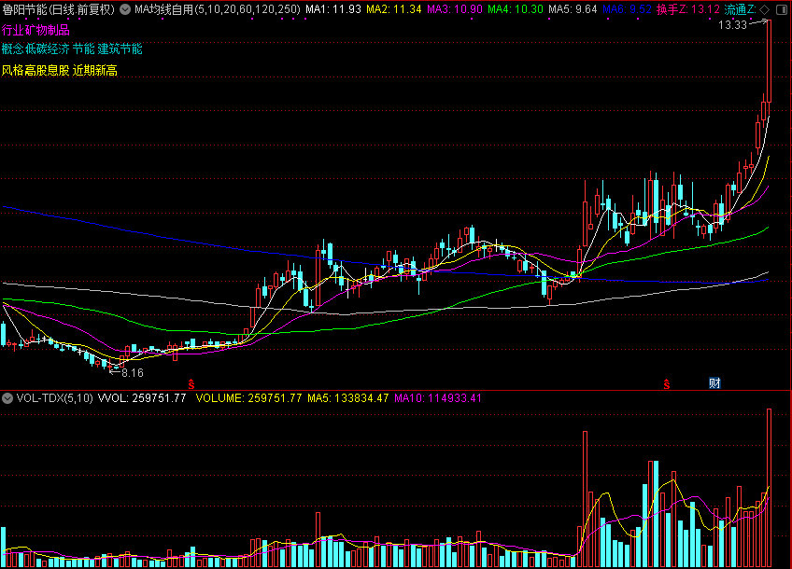Image resolution: width=792 pixels, height=569 pixels.
Task: Open the MA indicator dropdown arrow
Action: point(125,9)
